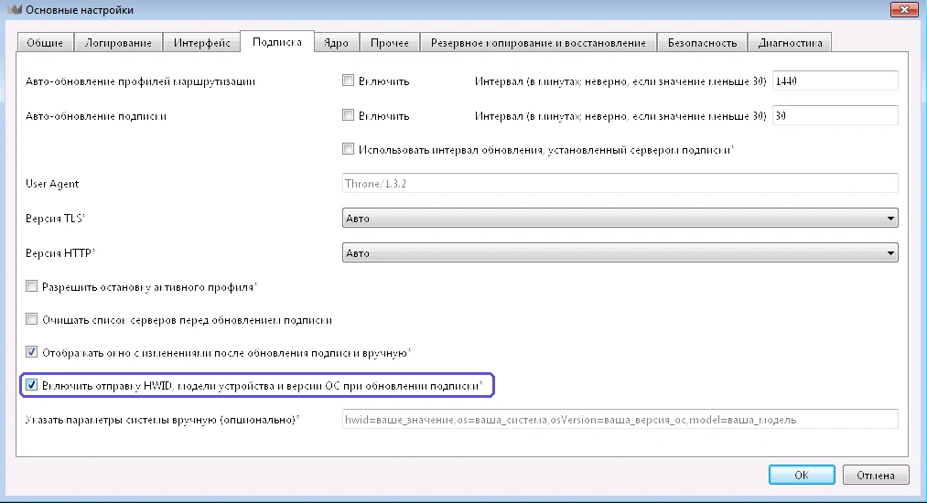Click the Версия TLS label
This screenshot has width=927, height=503.
tap(55, 218)
